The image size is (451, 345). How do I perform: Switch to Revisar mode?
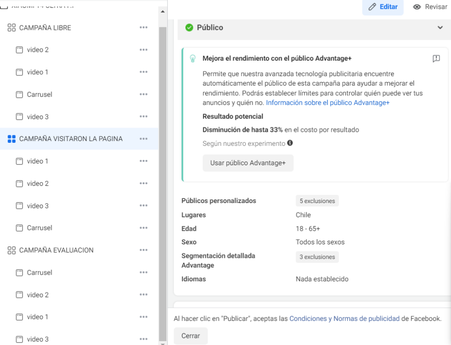[430, 7]
